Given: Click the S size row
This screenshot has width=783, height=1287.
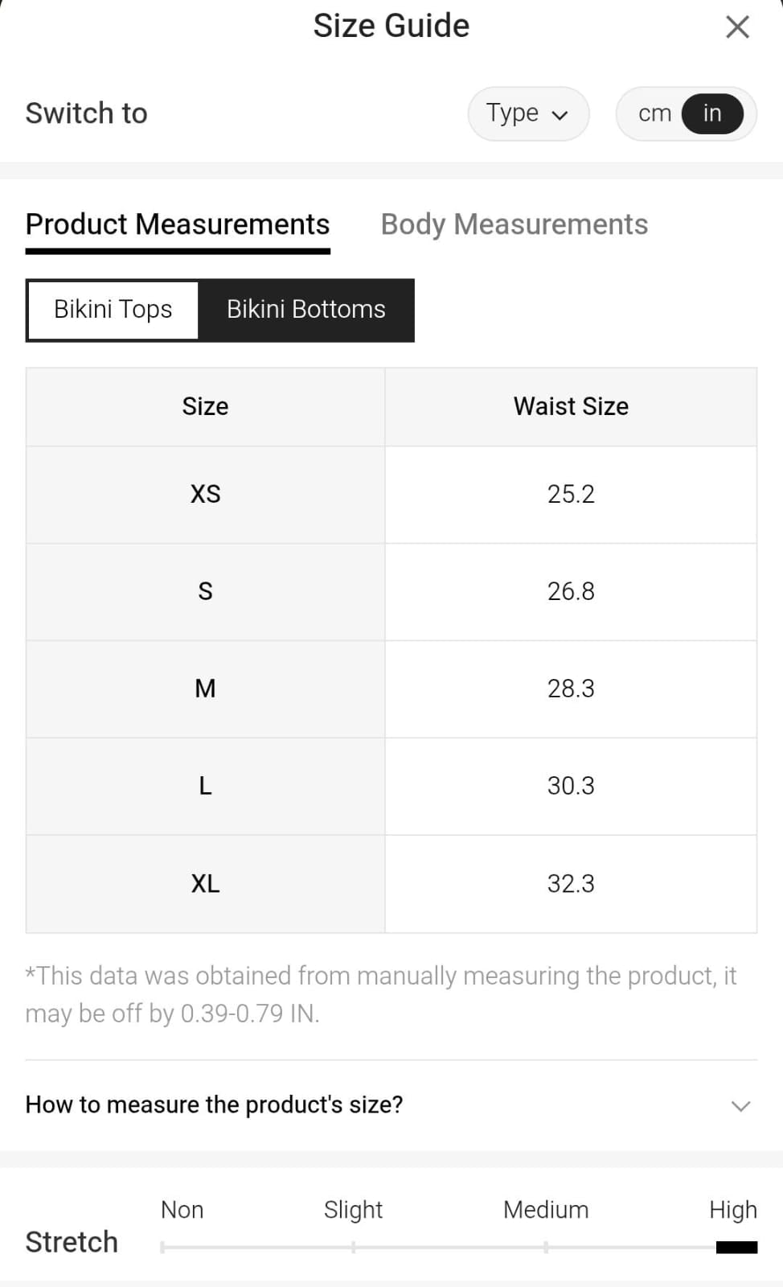Looking at the screenshot, I should [x=205, y=591].
